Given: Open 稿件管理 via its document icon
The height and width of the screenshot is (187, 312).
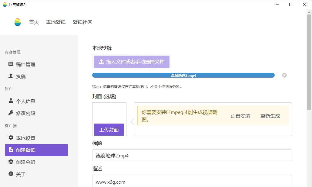Looking at the screenshot, I should [x=11, y=64].
